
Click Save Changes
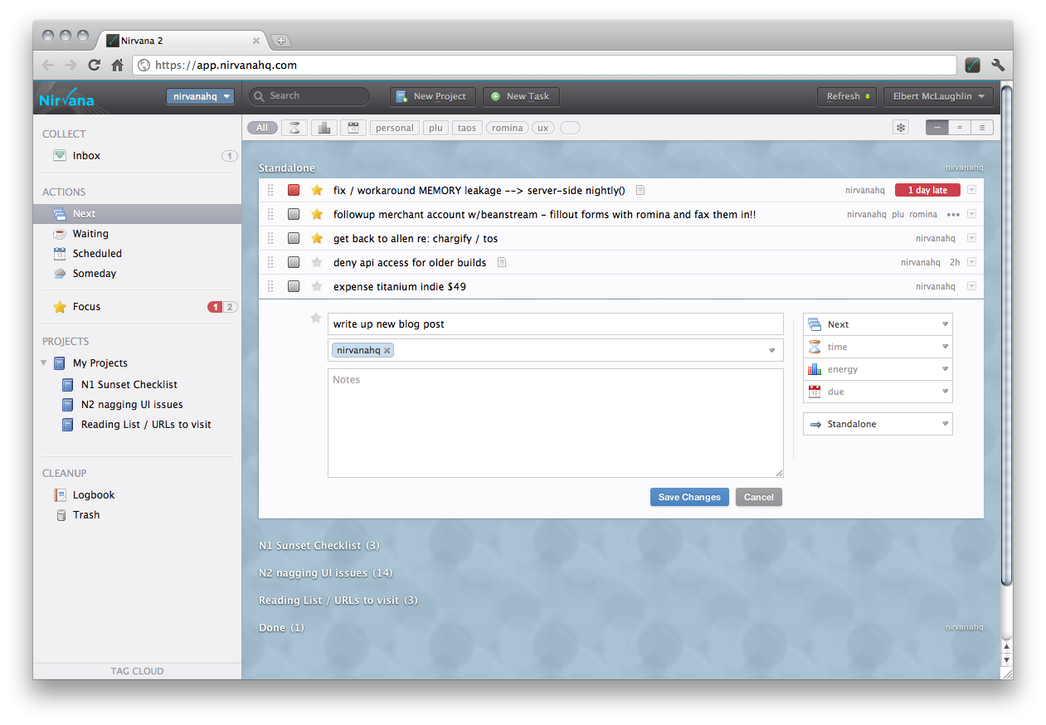click(x=689, y=498)
